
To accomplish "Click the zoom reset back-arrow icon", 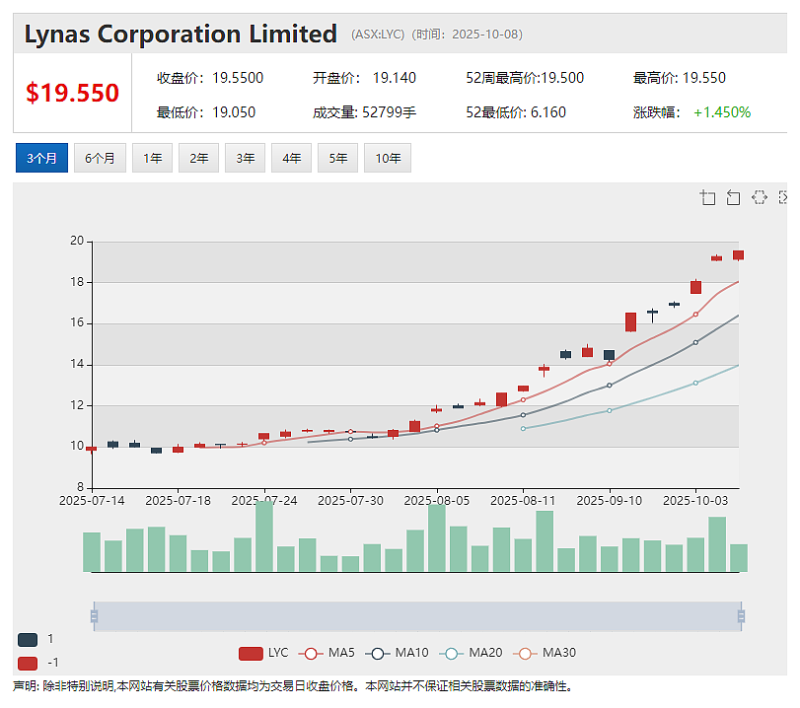I will [x=733, y=197].
